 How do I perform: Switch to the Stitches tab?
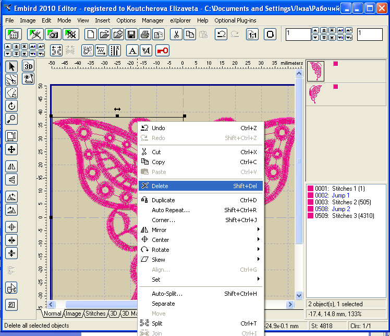[x=95, y=314]
